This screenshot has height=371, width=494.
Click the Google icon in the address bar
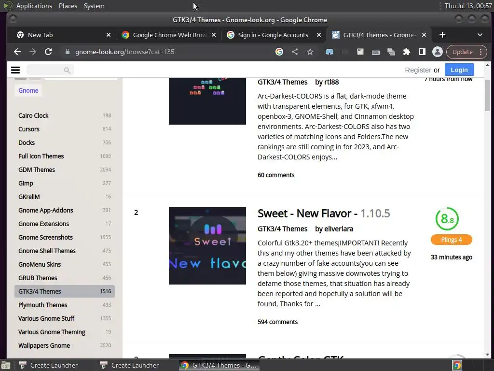[279, 52]
